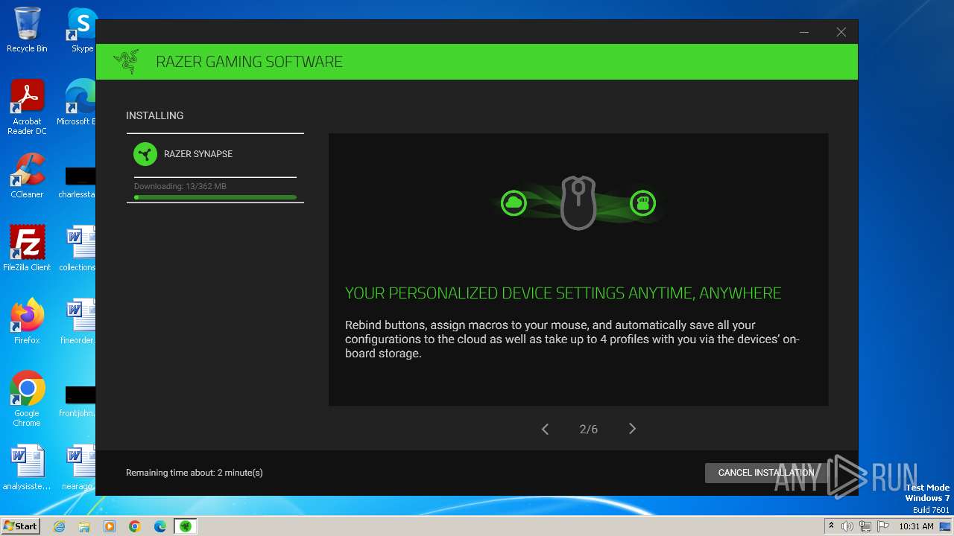Image resolution: width=954 pixels, height=536 pixels.
Task: Click 'Downloading: 13/362 MB' status text
Action: click(x=180, y=186)
